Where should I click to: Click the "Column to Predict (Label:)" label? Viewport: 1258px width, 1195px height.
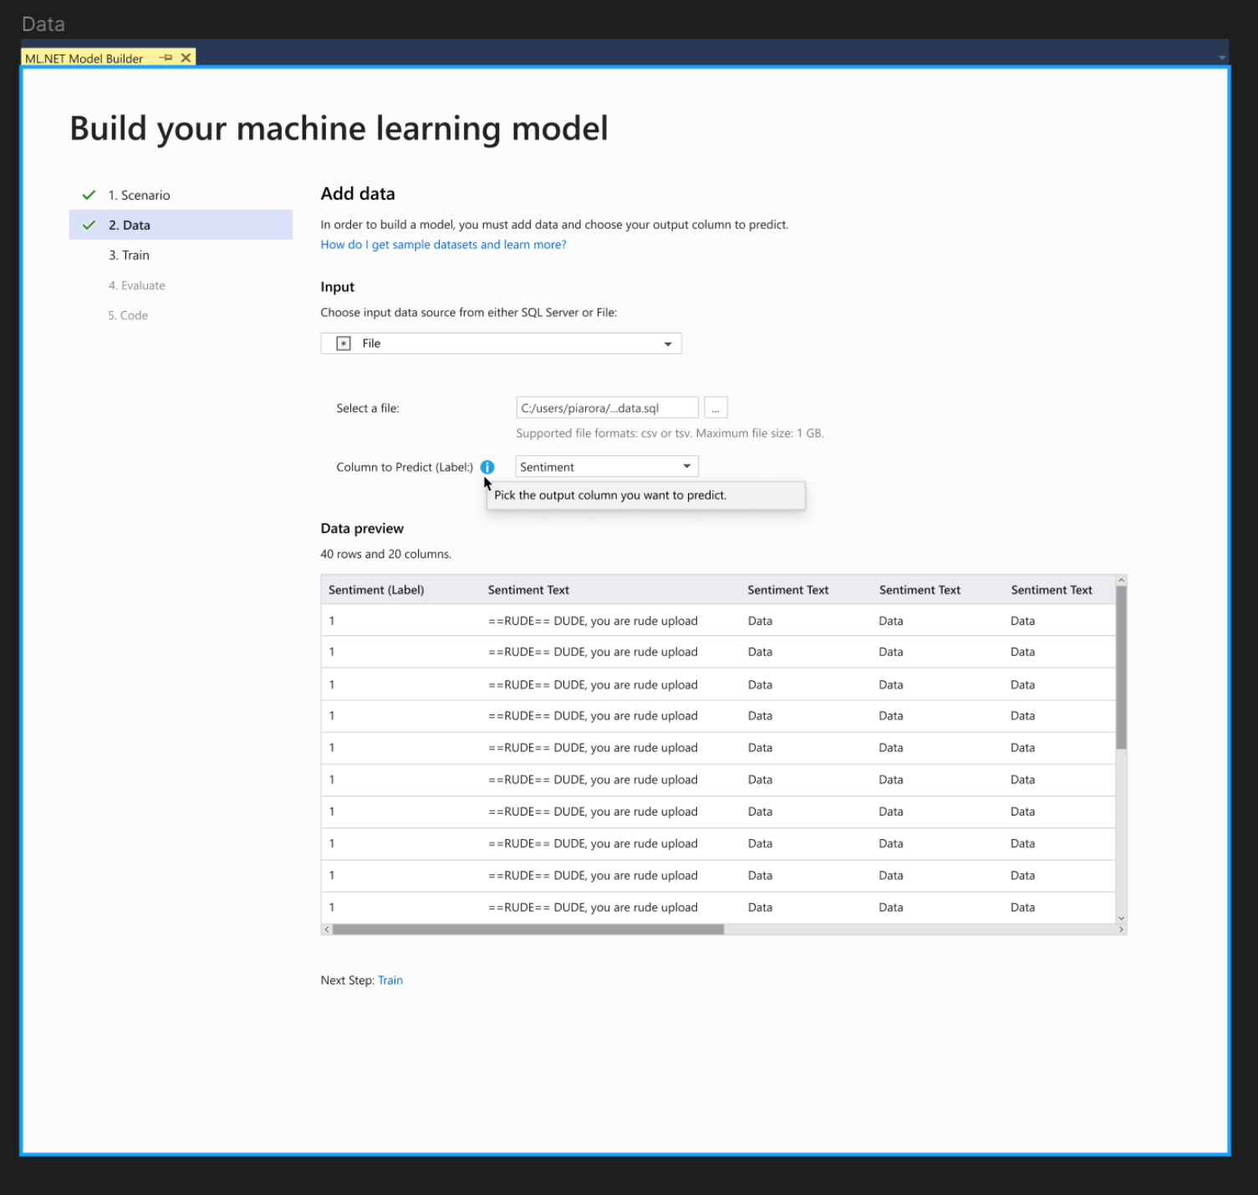(405, 467)
